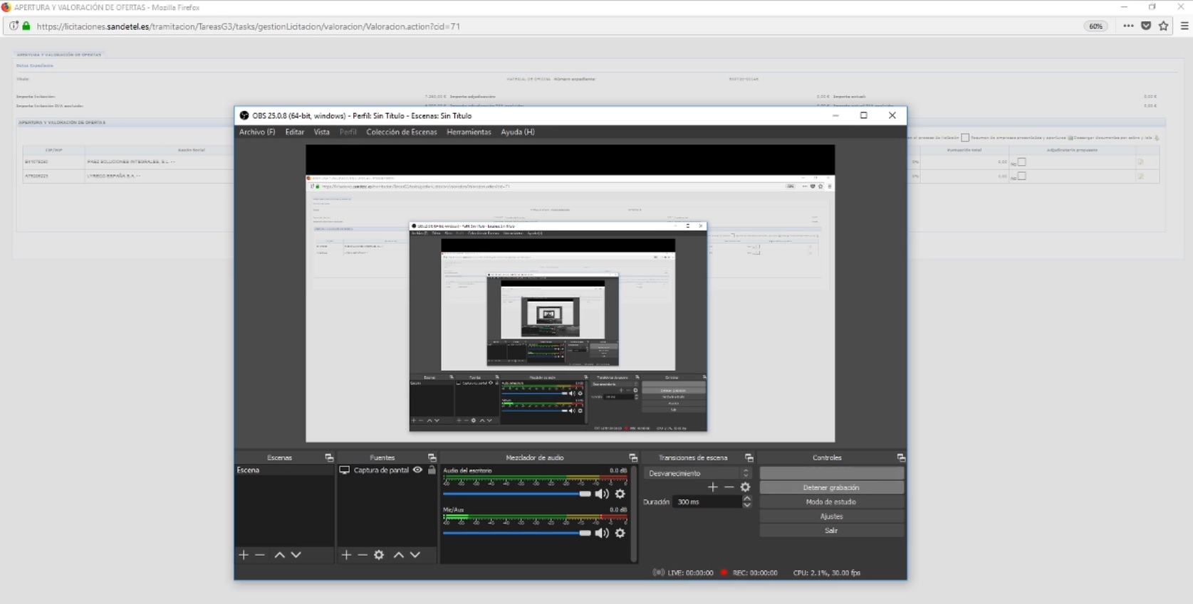Mute the Mic/Aux channel

click(x=602, y=533)
